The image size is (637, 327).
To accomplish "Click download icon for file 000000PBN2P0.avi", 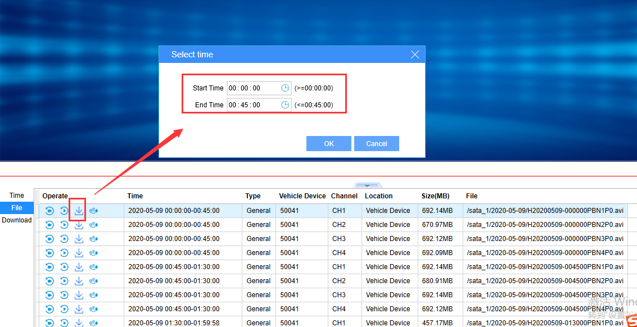I will [79, 225].
